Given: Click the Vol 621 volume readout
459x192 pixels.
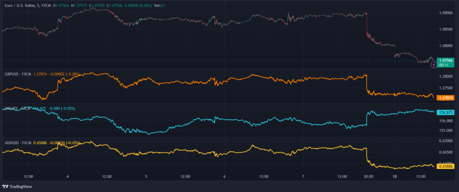Looking at the screenshot, I should pyautogui.click(x=159, y=5).
